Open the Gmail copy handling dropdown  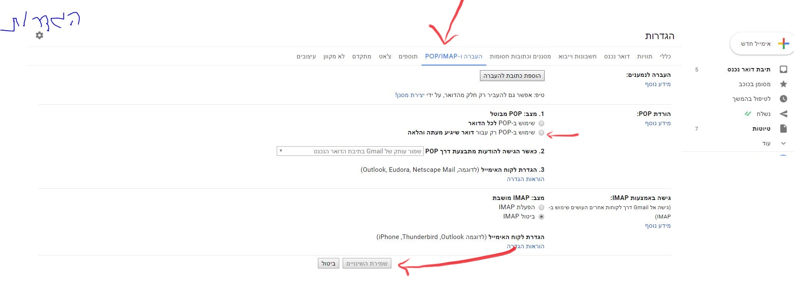click(x=350, y=151)
